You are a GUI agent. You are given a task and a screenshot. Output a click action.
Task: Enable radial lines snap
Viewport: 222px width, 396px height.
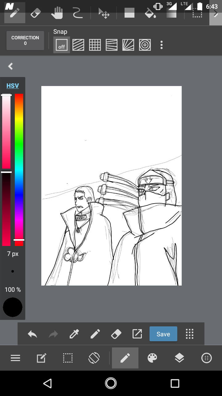[x=128, y=45]
